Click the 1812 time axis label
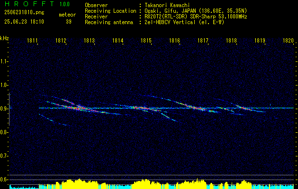This screenshot has height=189, width=298. coord(61,40)
